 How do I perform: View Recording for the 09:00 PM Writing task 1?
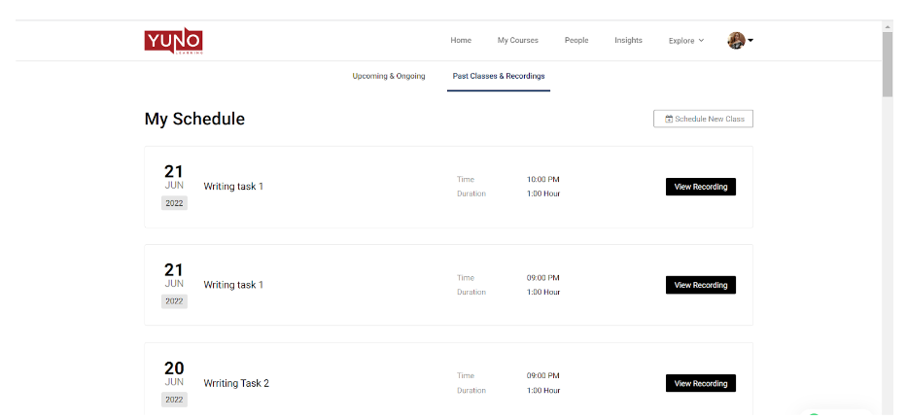click(x=700, y=285)
